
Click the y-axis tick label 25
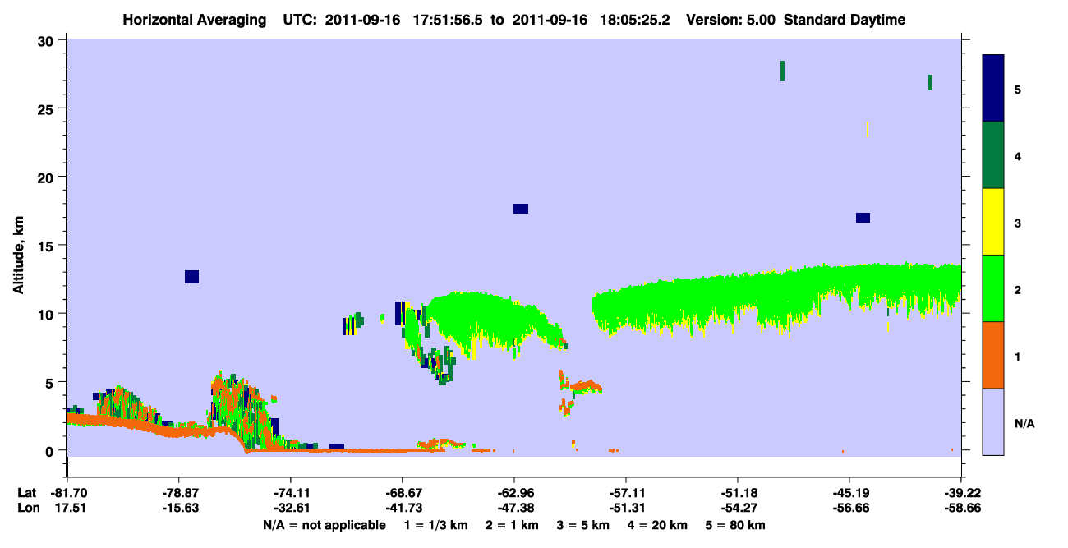click(48, 109)
